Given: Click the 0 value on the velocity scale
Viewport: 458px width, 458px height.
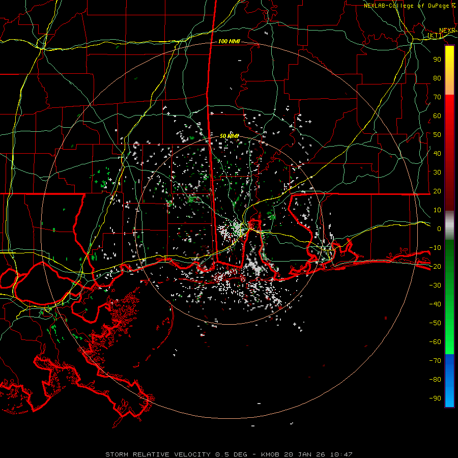Looking at the screenshot, I should click(x=439, y=228).
